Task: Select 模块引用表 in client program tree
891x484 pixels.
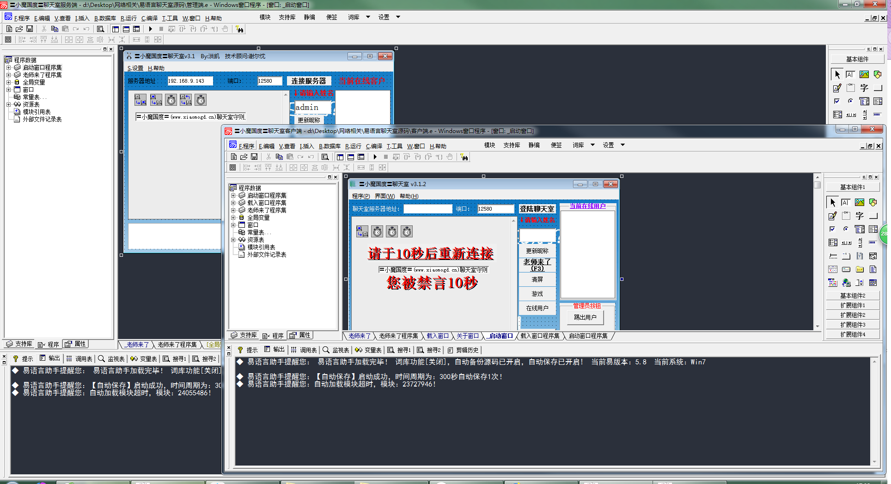Action: pyautogui.click(x=261, y=247)
